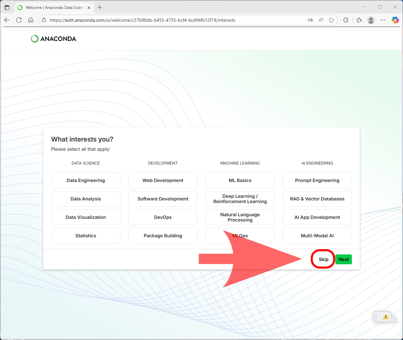Toggle the ML Basics interest
The height and width of the screenshot is (340, 403).
240,180
